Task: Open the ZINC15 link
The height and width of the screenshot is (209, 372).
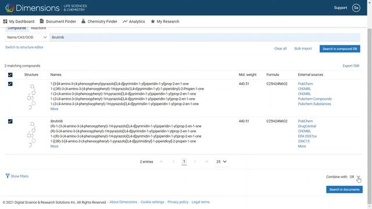Action: pyautogui.click(x=303, y=141)
